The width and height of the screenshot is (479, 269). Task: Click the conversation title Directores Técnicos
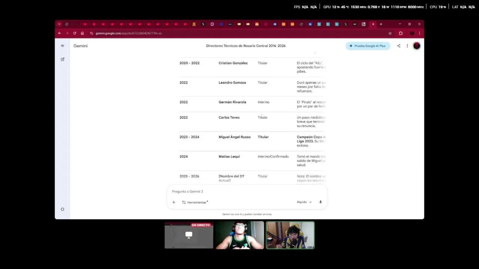pos(246,46)
